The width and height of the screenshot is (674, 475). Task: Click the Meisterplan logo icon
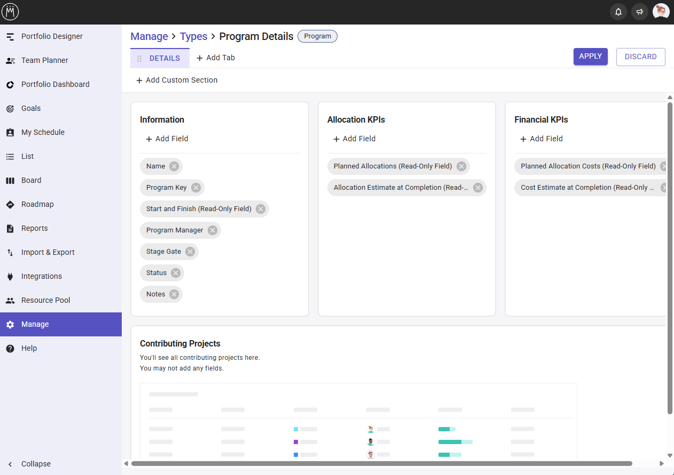pyautogui.click(x=10, y=12)
